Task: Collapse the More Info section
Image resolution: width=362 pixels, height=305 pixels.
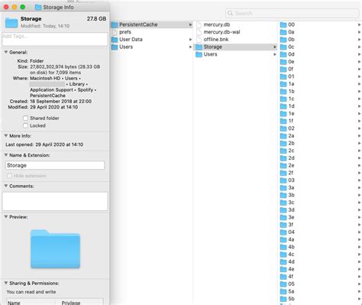Action: pyautogui.click(x=5, y=136)
